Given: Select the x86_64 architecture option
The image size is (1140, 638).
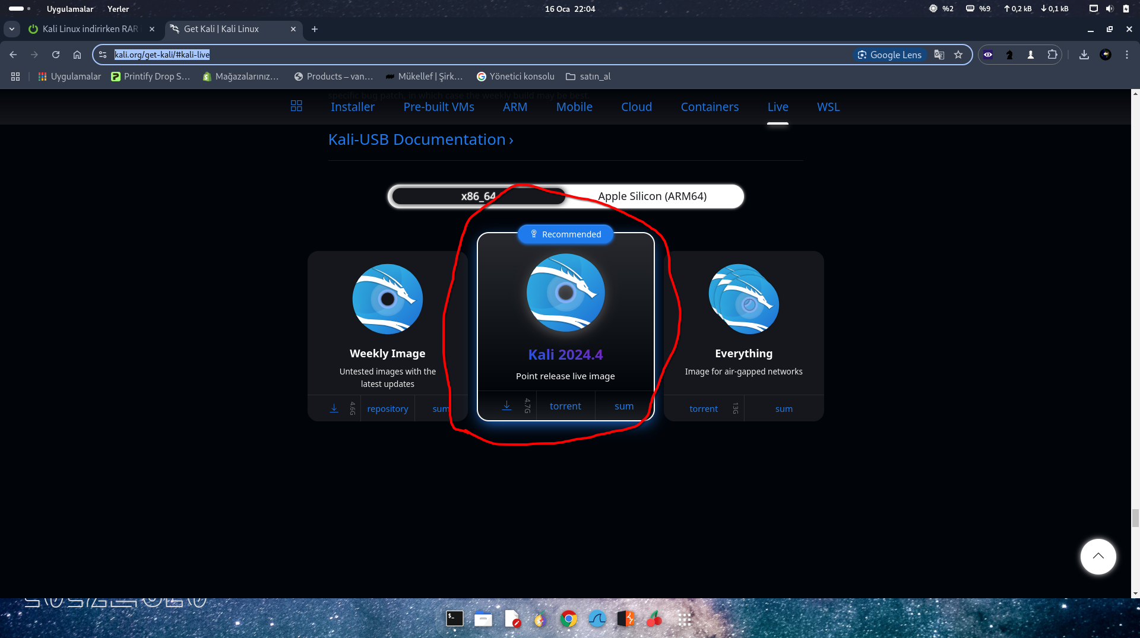Looking at the screenshot, I should click(x=479, y=196).
